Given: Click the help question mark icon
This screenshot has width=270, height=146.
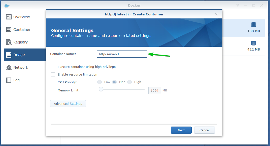Looking at the screenshot, I should (x=238, y=5).
